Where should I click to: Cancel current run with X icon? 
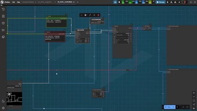pos(183,107)
